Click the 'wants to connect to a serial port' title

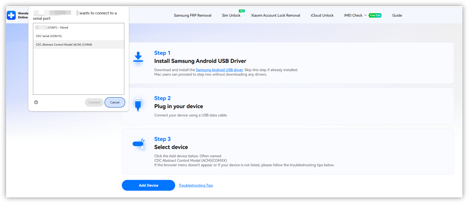click(75, 16)
